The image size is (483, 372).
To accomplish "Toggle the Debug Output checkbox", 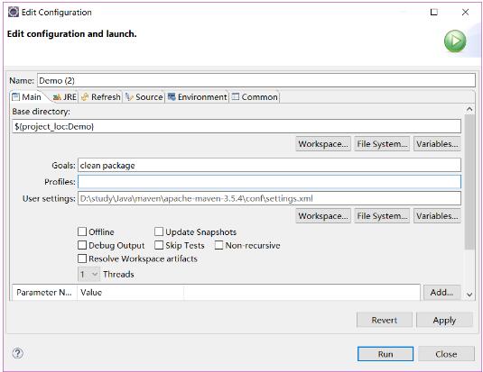I will click(82, 245).
